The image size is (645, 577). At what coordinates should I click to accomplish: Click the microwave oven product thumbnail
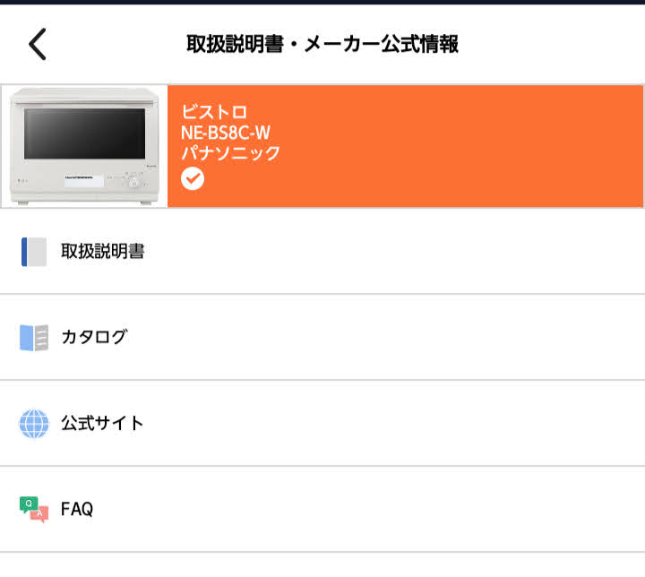tap(84, 146)
